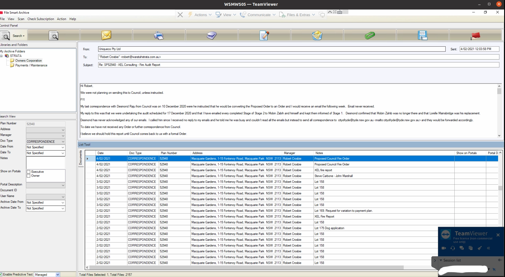The image size is (505, 277).
Task: Select the Payments / Maintenance folder
Action: coord(31,65)
